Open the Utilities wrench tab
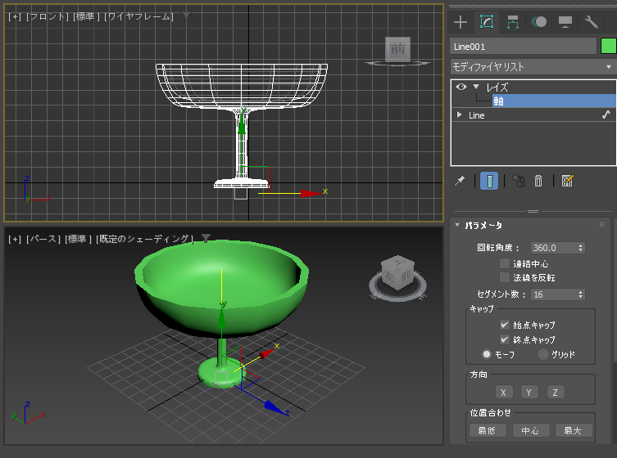Viewport: 617px width, 458px height. click(591, 22)
